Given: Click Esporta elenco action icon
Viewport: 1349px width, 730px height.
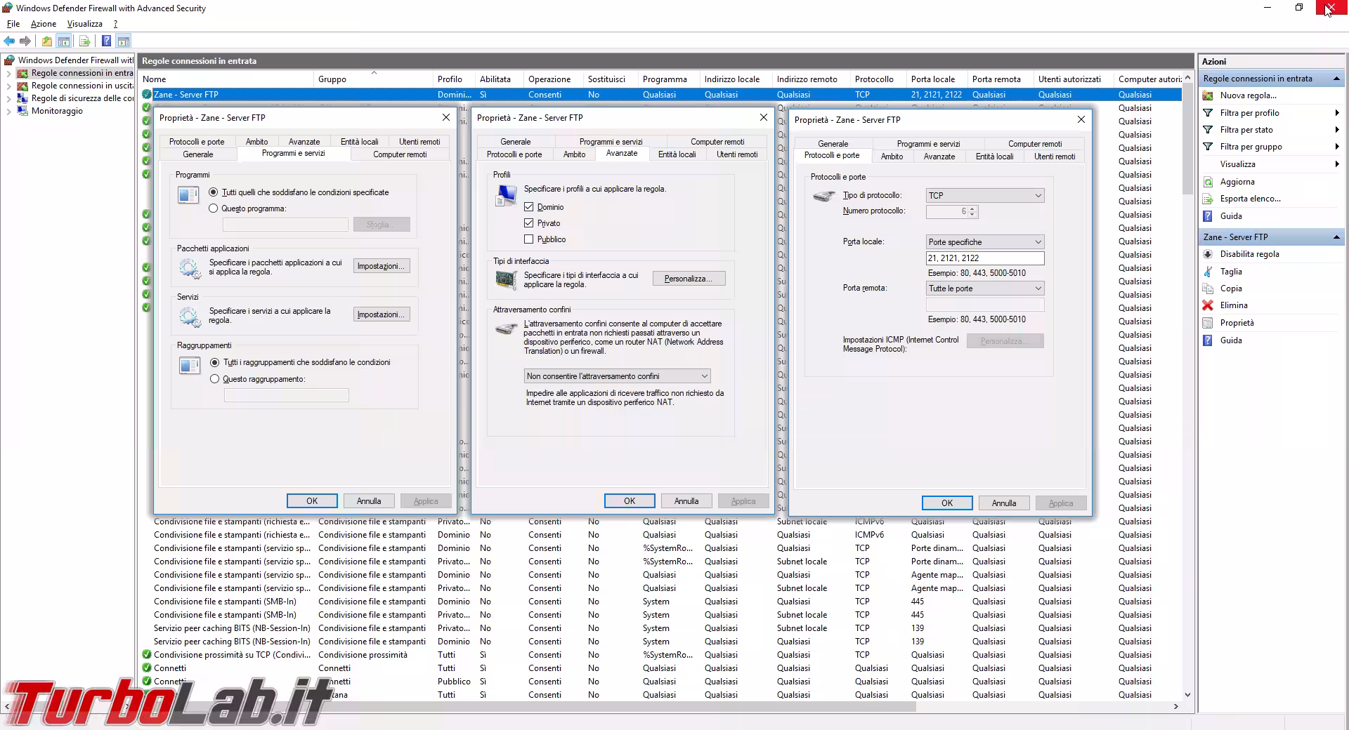Looking at the screenshot, I should 1208,199.
